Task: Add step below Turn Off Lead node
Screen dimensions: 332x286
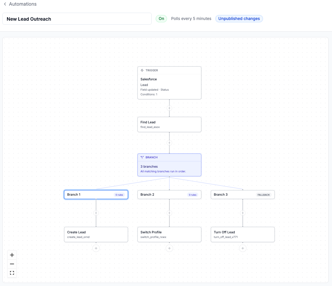Action: (243, 248)
